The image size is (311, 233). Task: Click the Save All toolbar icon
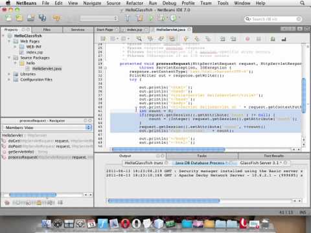42,18
